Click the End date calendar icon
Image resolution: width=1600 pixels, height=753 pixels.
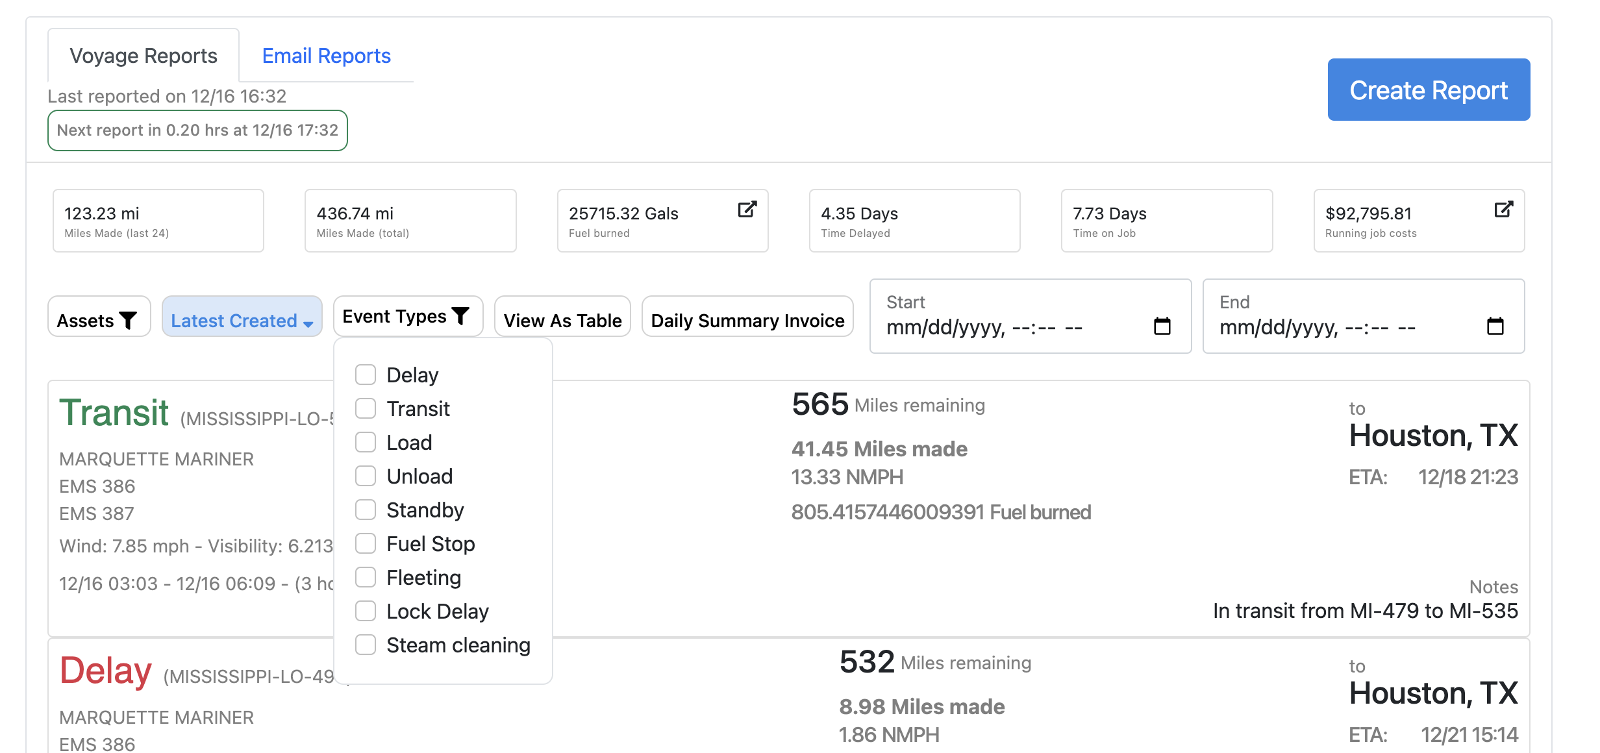(1495, 326)
